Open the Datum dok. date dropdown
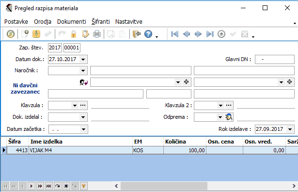The width and height of the screenshot is (298, 192). pos(83,60)
